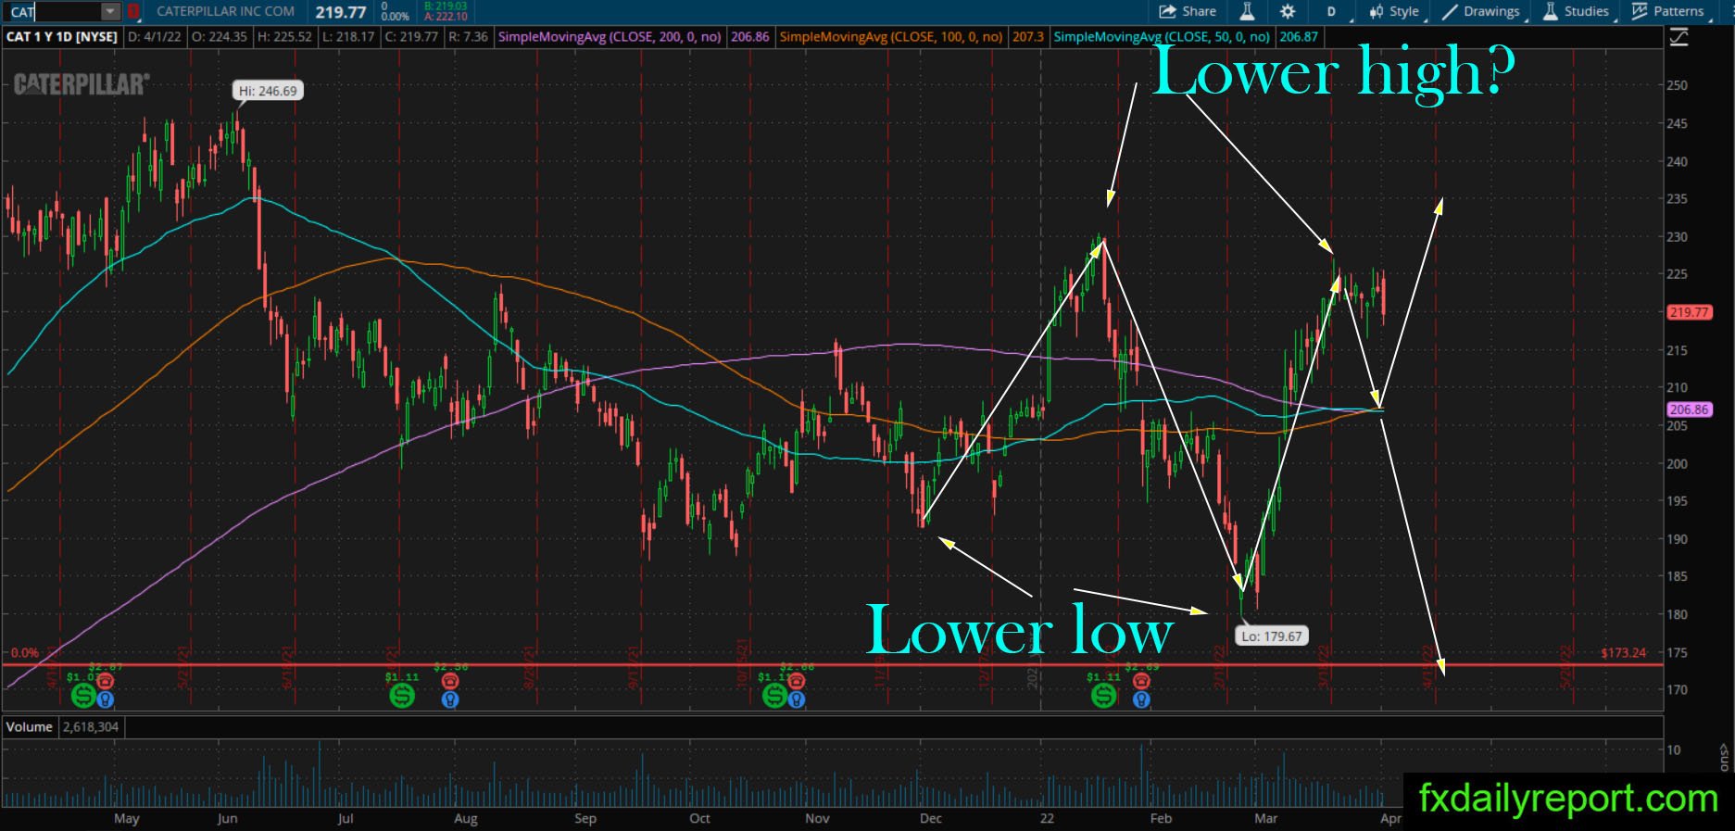This screenshot has width=1735, height=831.
Task: Click the 219.77 last price in top bar
Action: coord(340,12)
